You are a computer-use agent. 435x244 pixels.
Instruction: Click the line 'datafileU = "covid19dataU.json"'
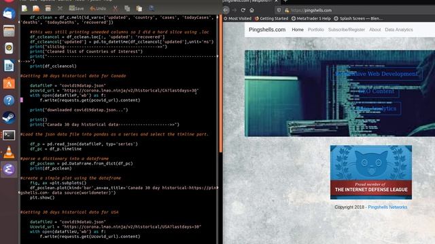[68, 222]
